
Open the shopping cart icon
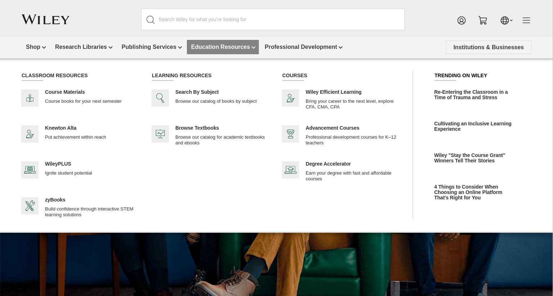click(483, 20)
